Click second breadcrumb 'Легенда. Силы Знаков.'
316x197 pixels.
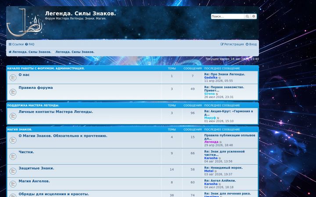[x=75, y=52]
